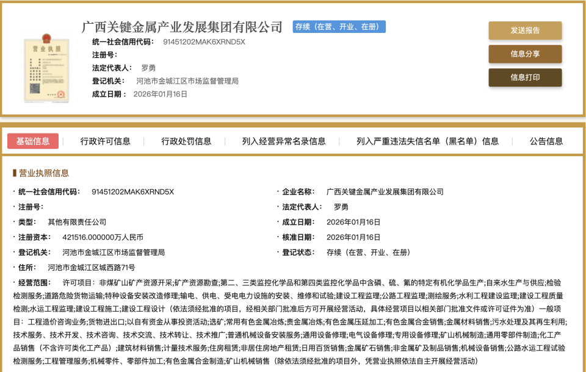Open the 行政处罚信息 tab
The image size is (586, 372).
[x=187, y=141]
